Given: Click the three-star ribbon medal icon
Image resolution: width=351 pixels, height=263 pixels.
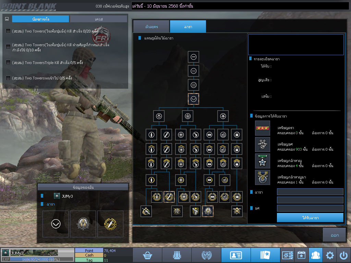Looking at the screenshot, I should [262, 128].
